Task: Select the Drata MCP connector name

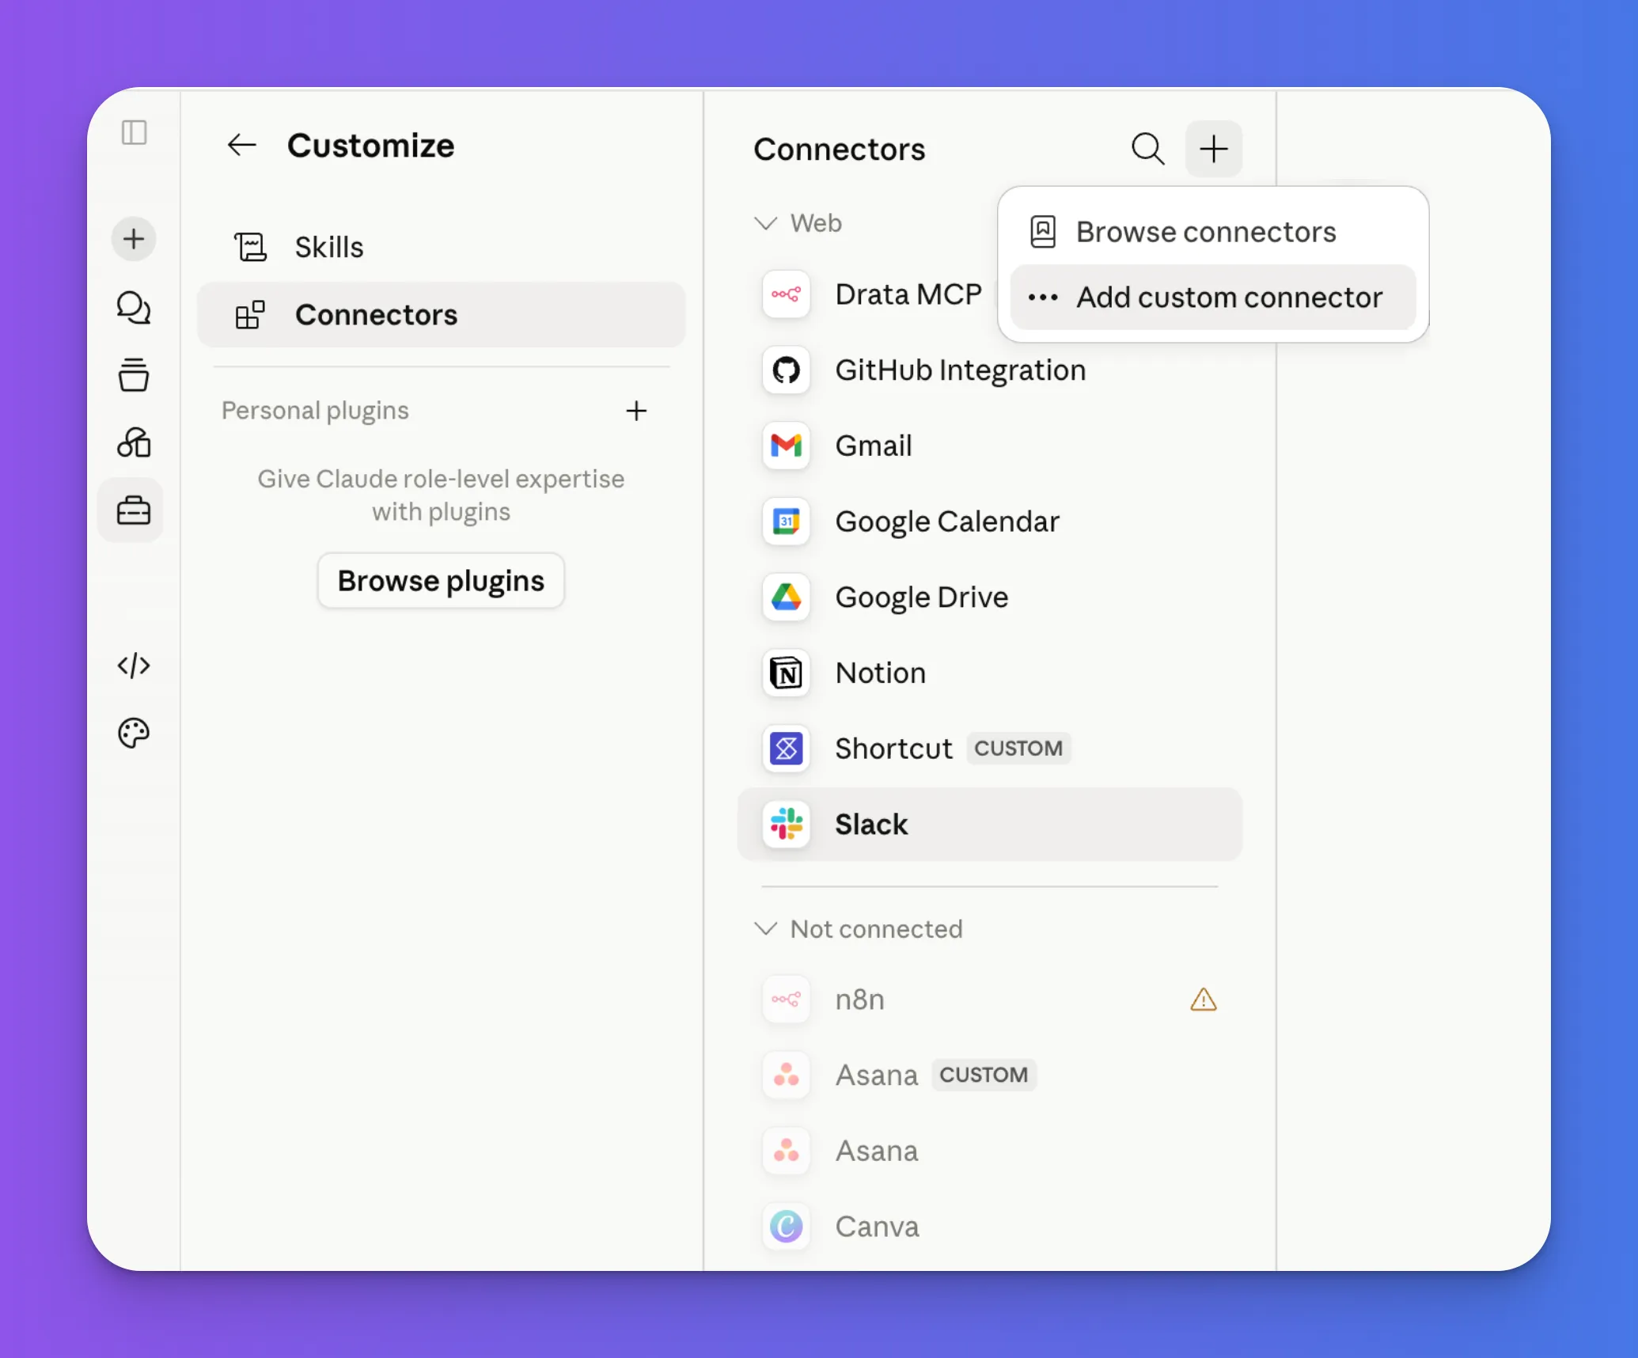Action: coord(908,294)
